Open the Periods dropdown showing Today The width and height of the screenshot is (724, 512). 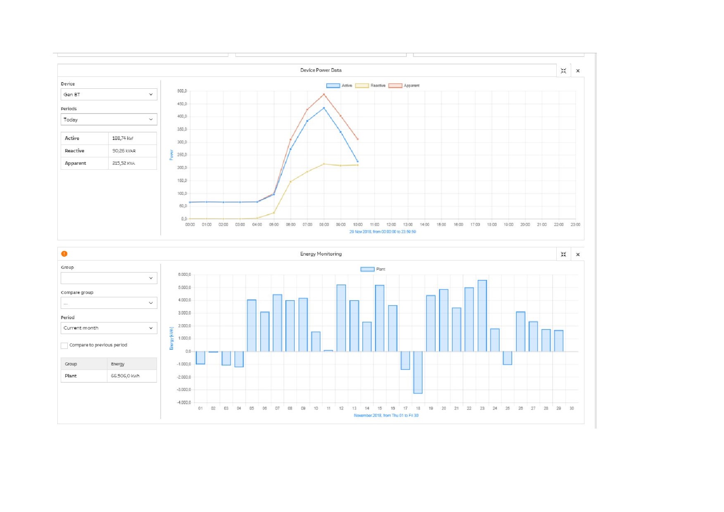109,119
